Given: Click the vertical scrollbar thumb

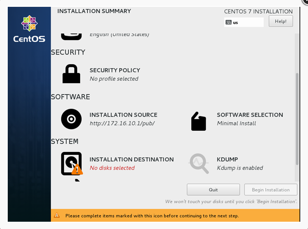Looking at the screenshot, I should (297, 119).
